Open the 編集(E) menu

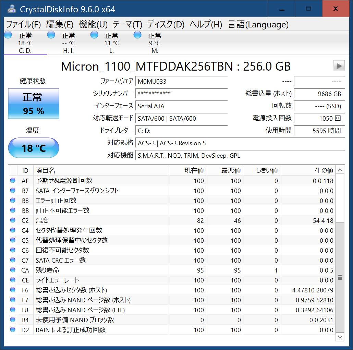60,24
